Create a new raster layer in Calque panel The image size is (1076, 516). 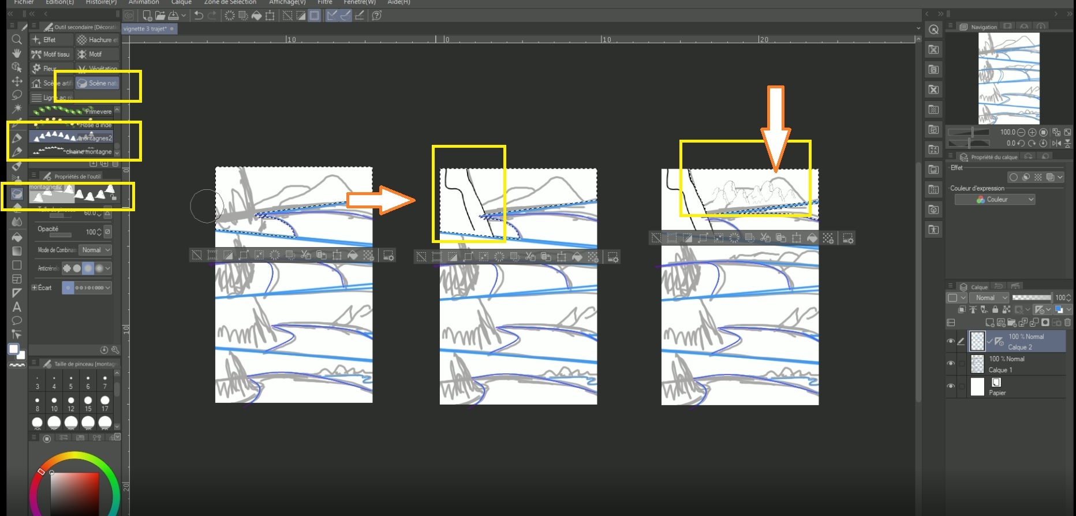(990, 323)
